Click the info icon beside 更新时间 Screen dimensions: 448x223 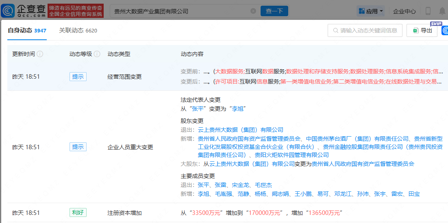[x=40, y=54]
